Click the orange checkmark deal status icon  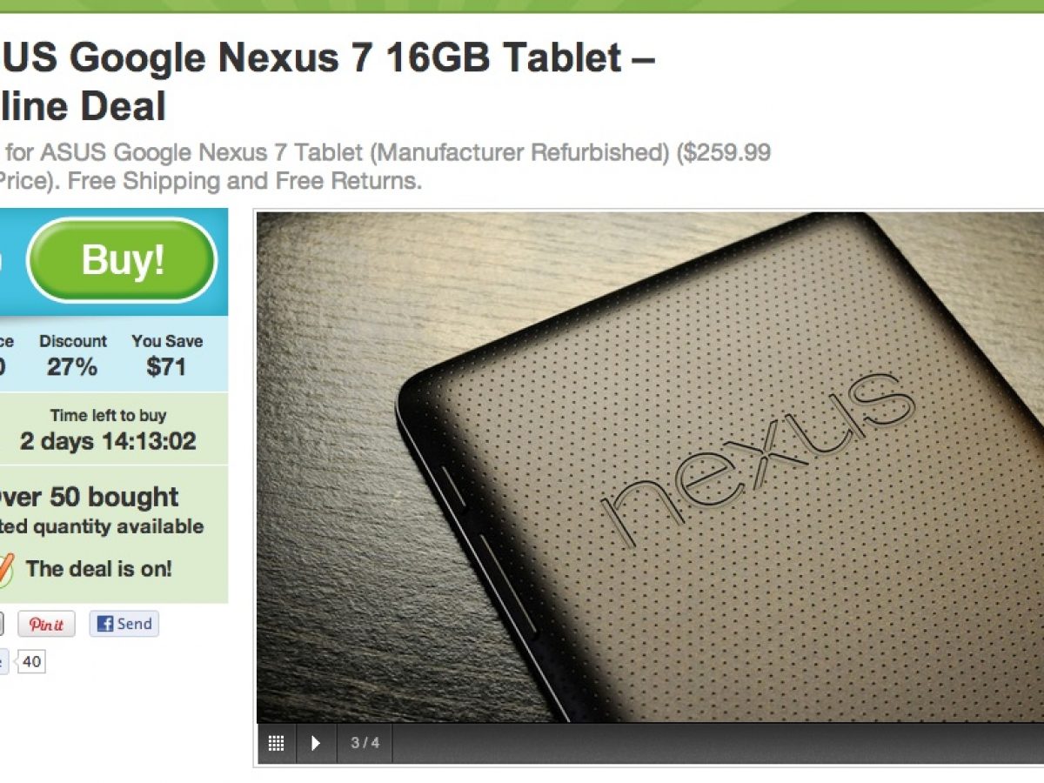click(7, 571)
